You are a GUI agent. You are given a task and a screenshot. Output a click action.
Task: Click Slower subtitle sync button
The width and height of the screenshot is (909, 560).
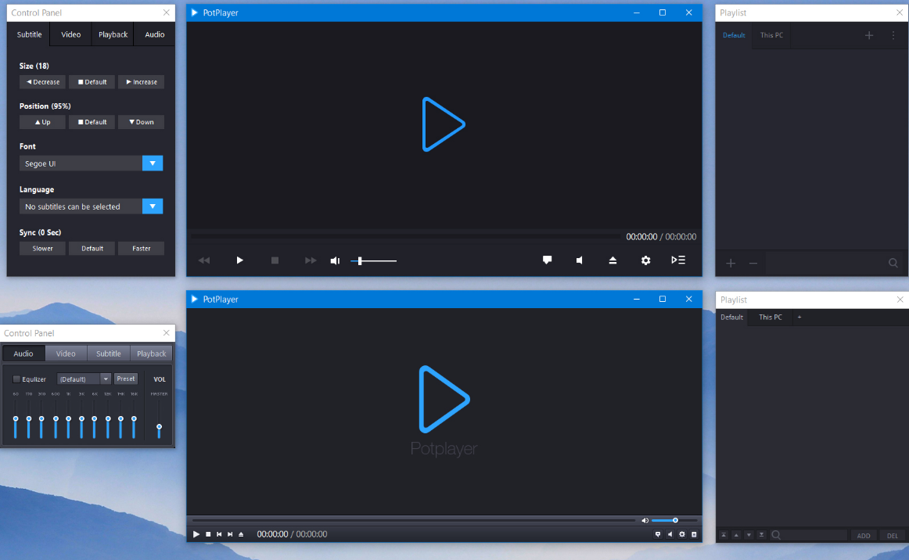[x=43, y=248]
